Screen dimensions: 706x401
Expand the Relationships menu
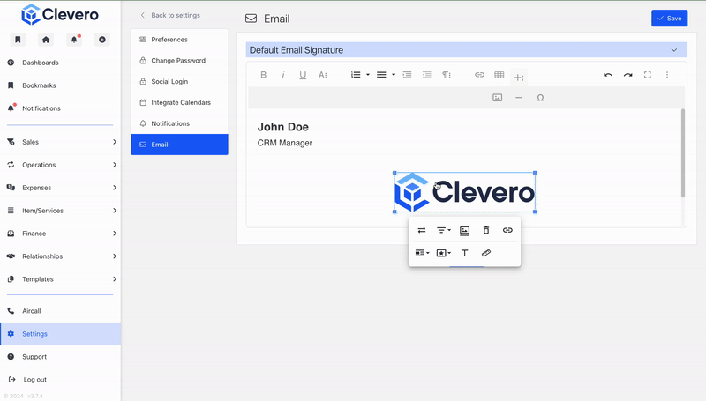(x=60, y=256)
